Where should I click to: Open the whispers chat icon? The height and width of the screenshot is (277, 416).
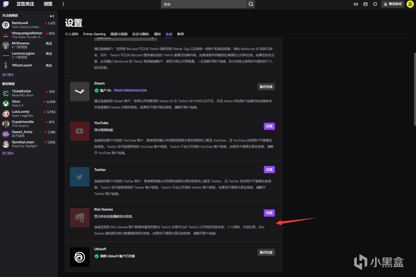pos(375,4)
